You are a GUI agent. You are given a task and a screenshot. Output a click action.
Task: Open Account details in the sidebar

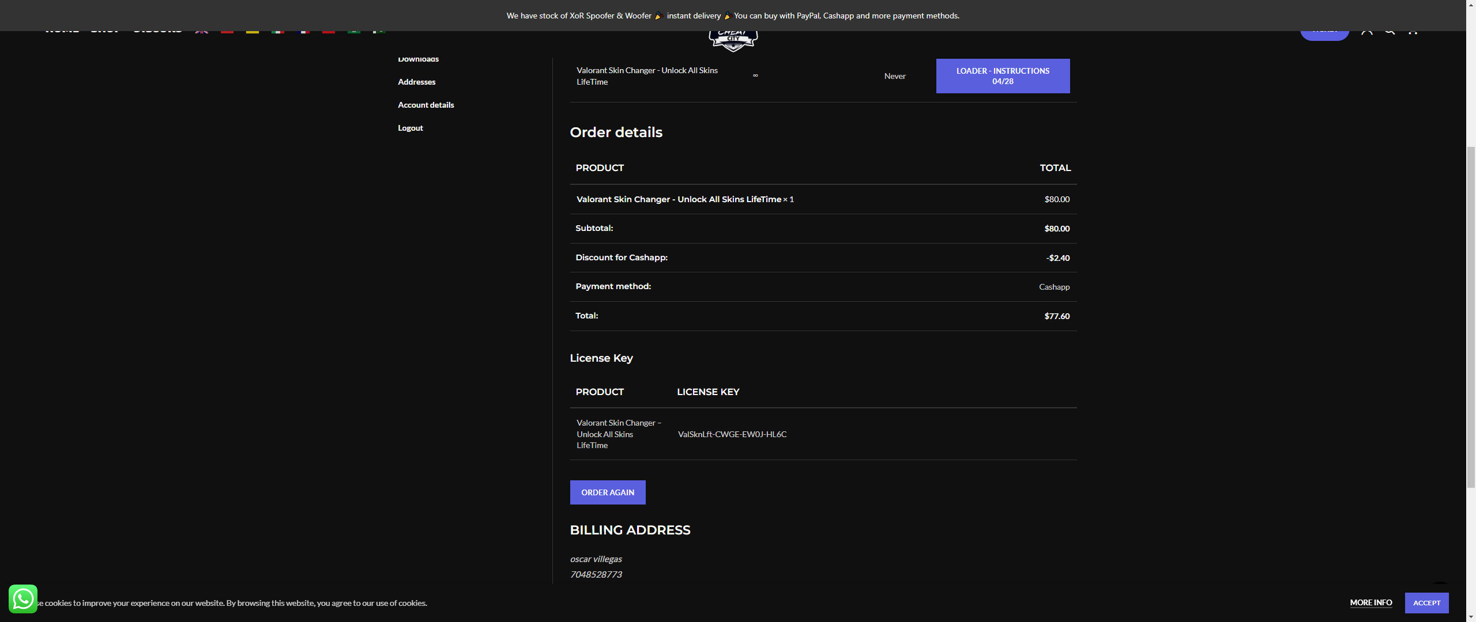[x=426, y=105]
